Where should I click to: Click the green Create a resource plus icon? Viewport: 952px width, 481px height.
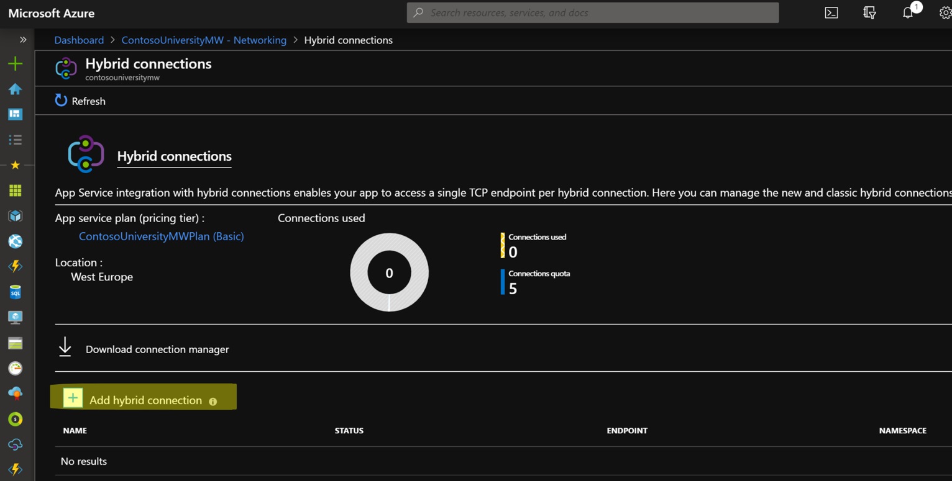15,63
